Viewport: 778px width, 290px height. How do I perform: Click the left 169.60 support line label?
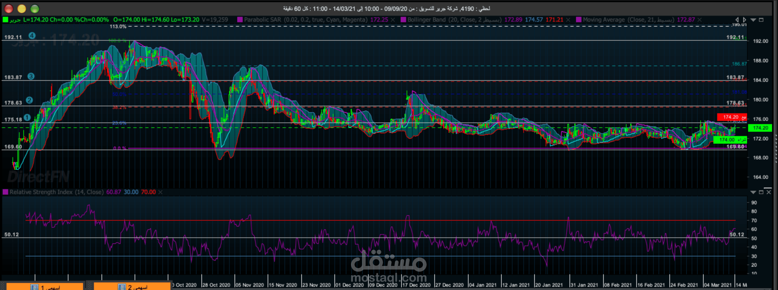[13, 147]
